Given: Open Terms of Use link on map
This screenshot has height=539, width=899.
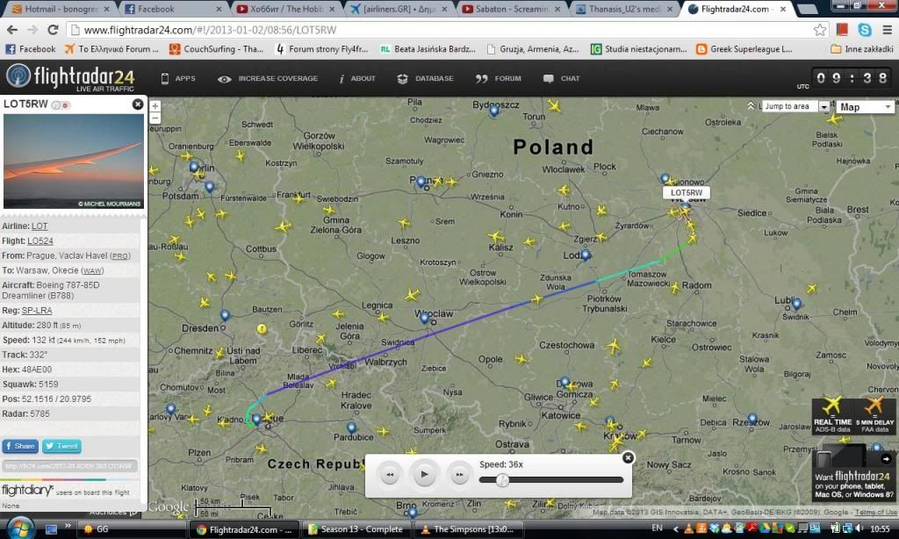Looking at the screenshot, I should click(x=875, y=512).
